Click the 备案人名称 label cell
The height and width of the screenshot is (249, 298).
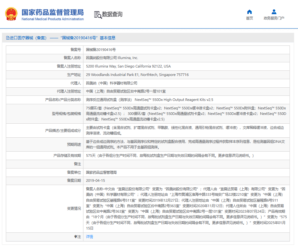tap(45, 58)
